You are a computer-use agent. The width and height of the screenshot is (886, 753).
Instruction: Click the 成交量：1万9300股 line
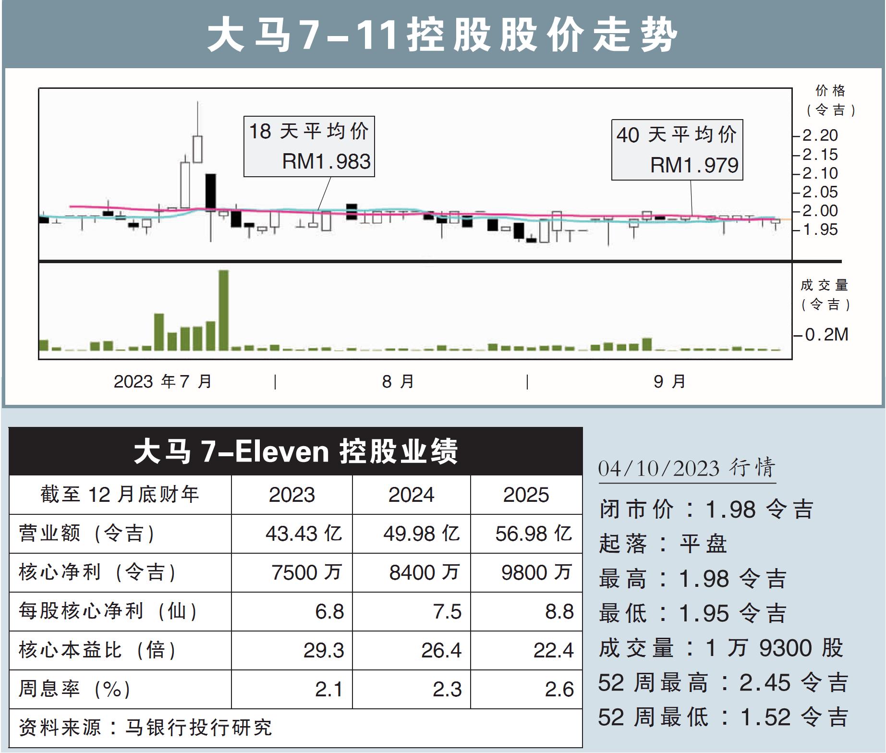(x=721, y=648)
